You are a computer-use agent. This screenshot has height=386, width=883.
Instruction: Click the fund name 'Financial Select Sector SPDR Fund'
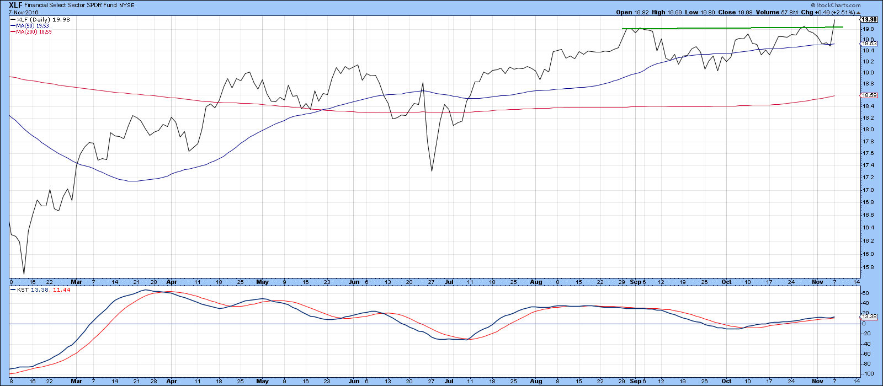pos(70,6)
